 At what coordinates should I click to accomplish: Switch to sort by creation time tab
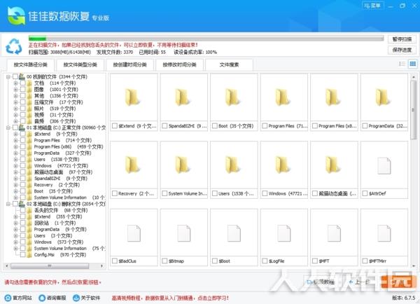pyautogui.click(x=129, y=64)
